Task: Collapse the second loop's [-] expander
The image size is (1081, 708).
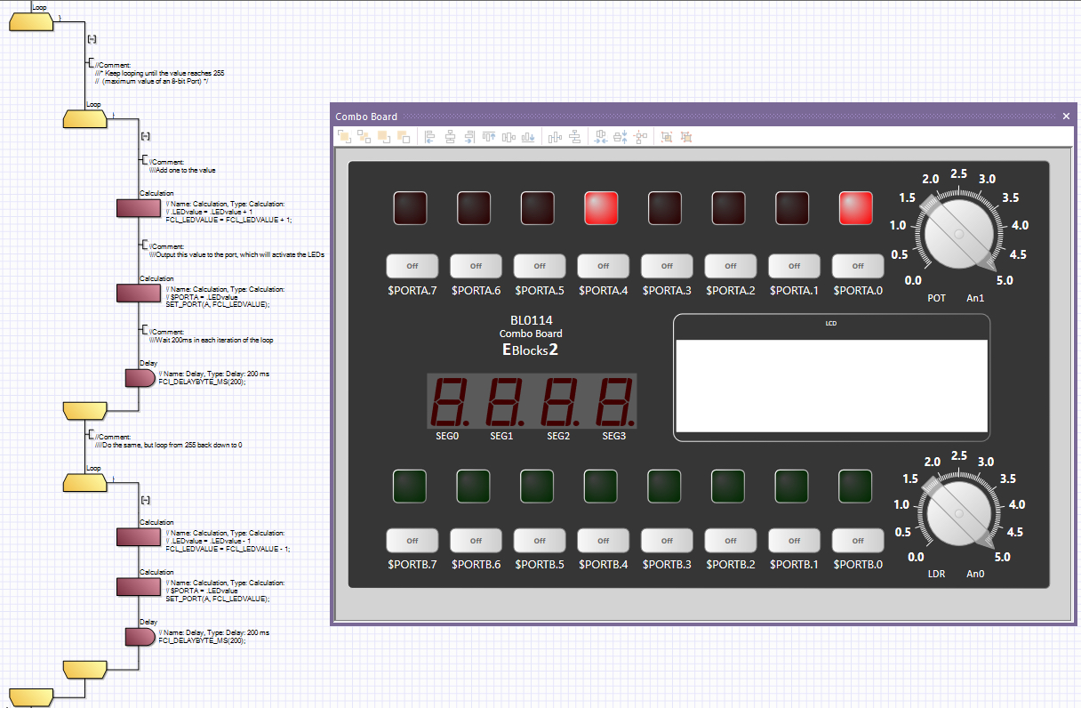Action: pos(144,135)
